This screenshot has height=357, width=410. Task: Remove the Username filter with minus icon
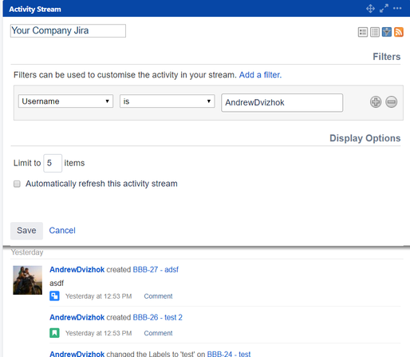392,101
